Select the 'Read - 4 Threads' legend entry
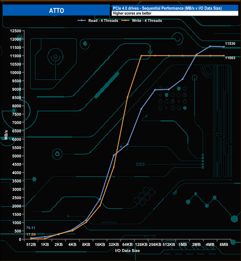Image resolution: width=241 pixels, height=261 pixels. (x=103, y=21)
